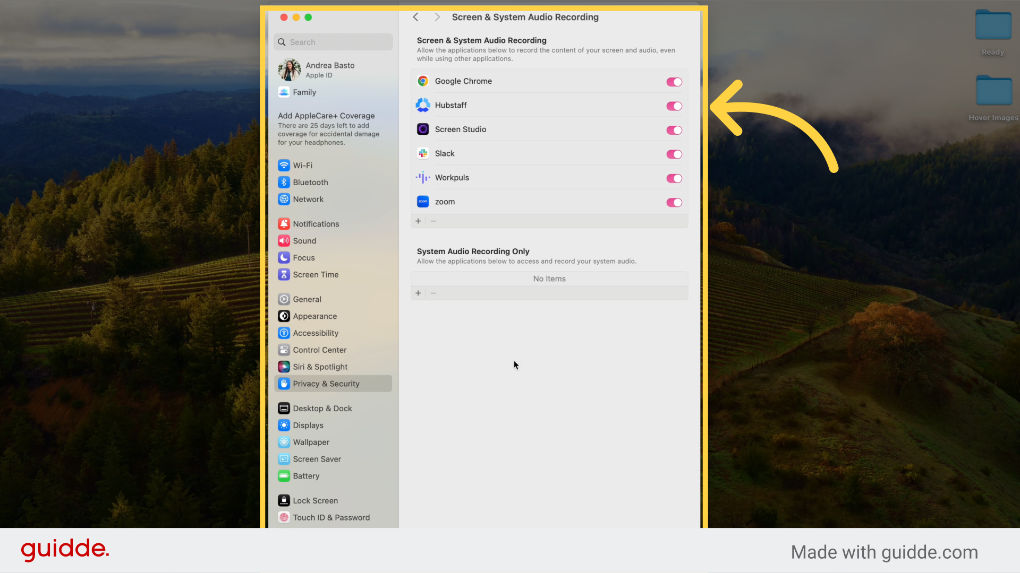Disable screen recording for Google Chrome

point(674,82)
